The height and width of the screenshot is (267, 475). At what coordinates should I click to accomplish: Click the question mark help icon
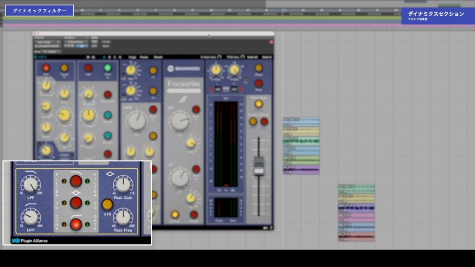(271, 228)
